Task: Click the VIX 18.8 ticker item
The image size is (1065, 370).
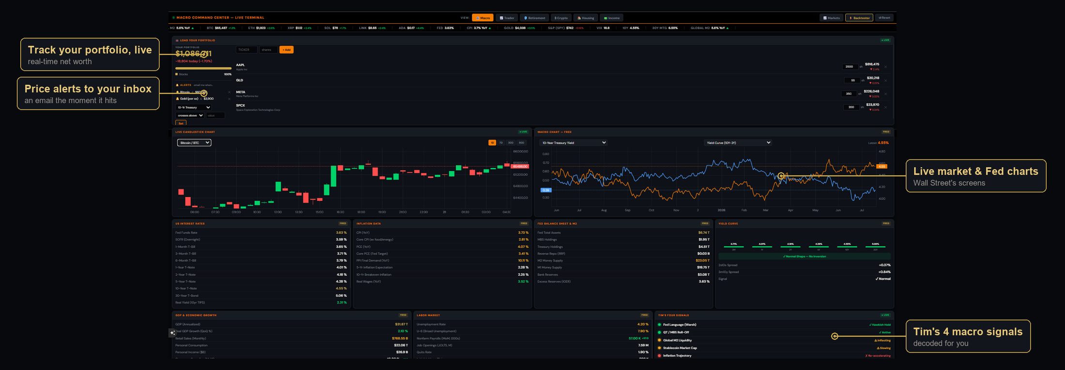Action: tap(603, 28)
